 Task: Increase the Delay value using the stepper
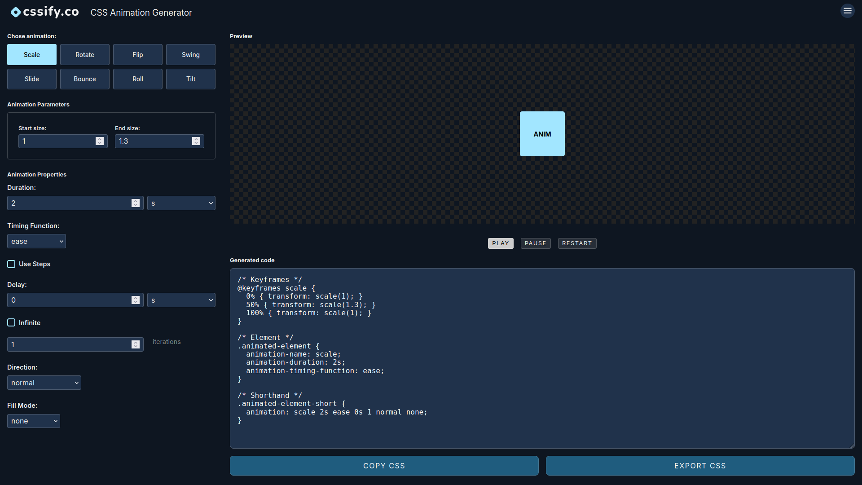[135, 298]
